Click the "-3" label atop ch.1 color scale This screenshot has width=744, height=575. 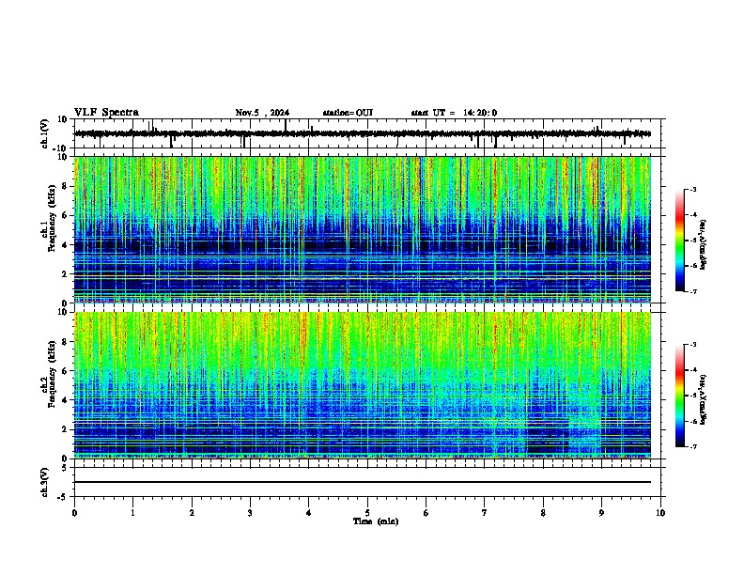click(692, 189)
